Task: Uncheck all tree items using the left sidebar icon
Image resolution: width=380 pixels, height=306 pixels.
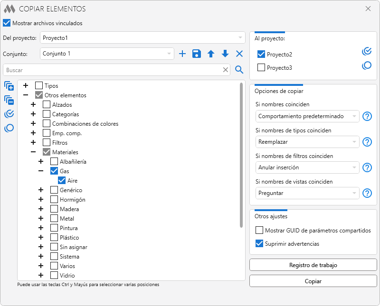Action: click(9, 128)
